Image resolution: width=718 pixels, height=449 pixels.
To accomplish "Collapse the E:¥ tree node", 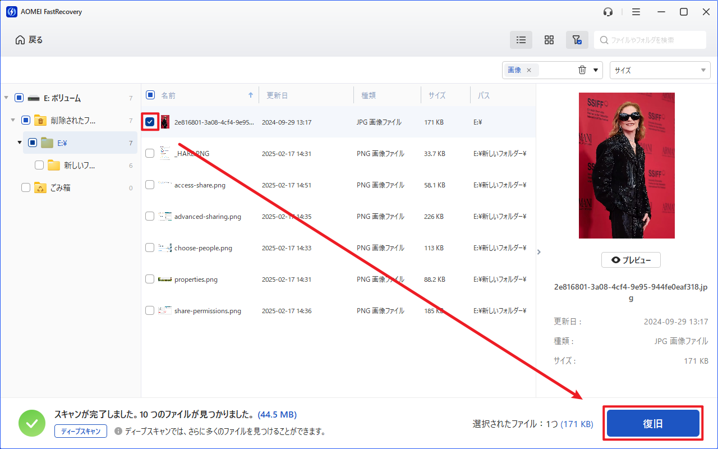I will pos(20,143).
